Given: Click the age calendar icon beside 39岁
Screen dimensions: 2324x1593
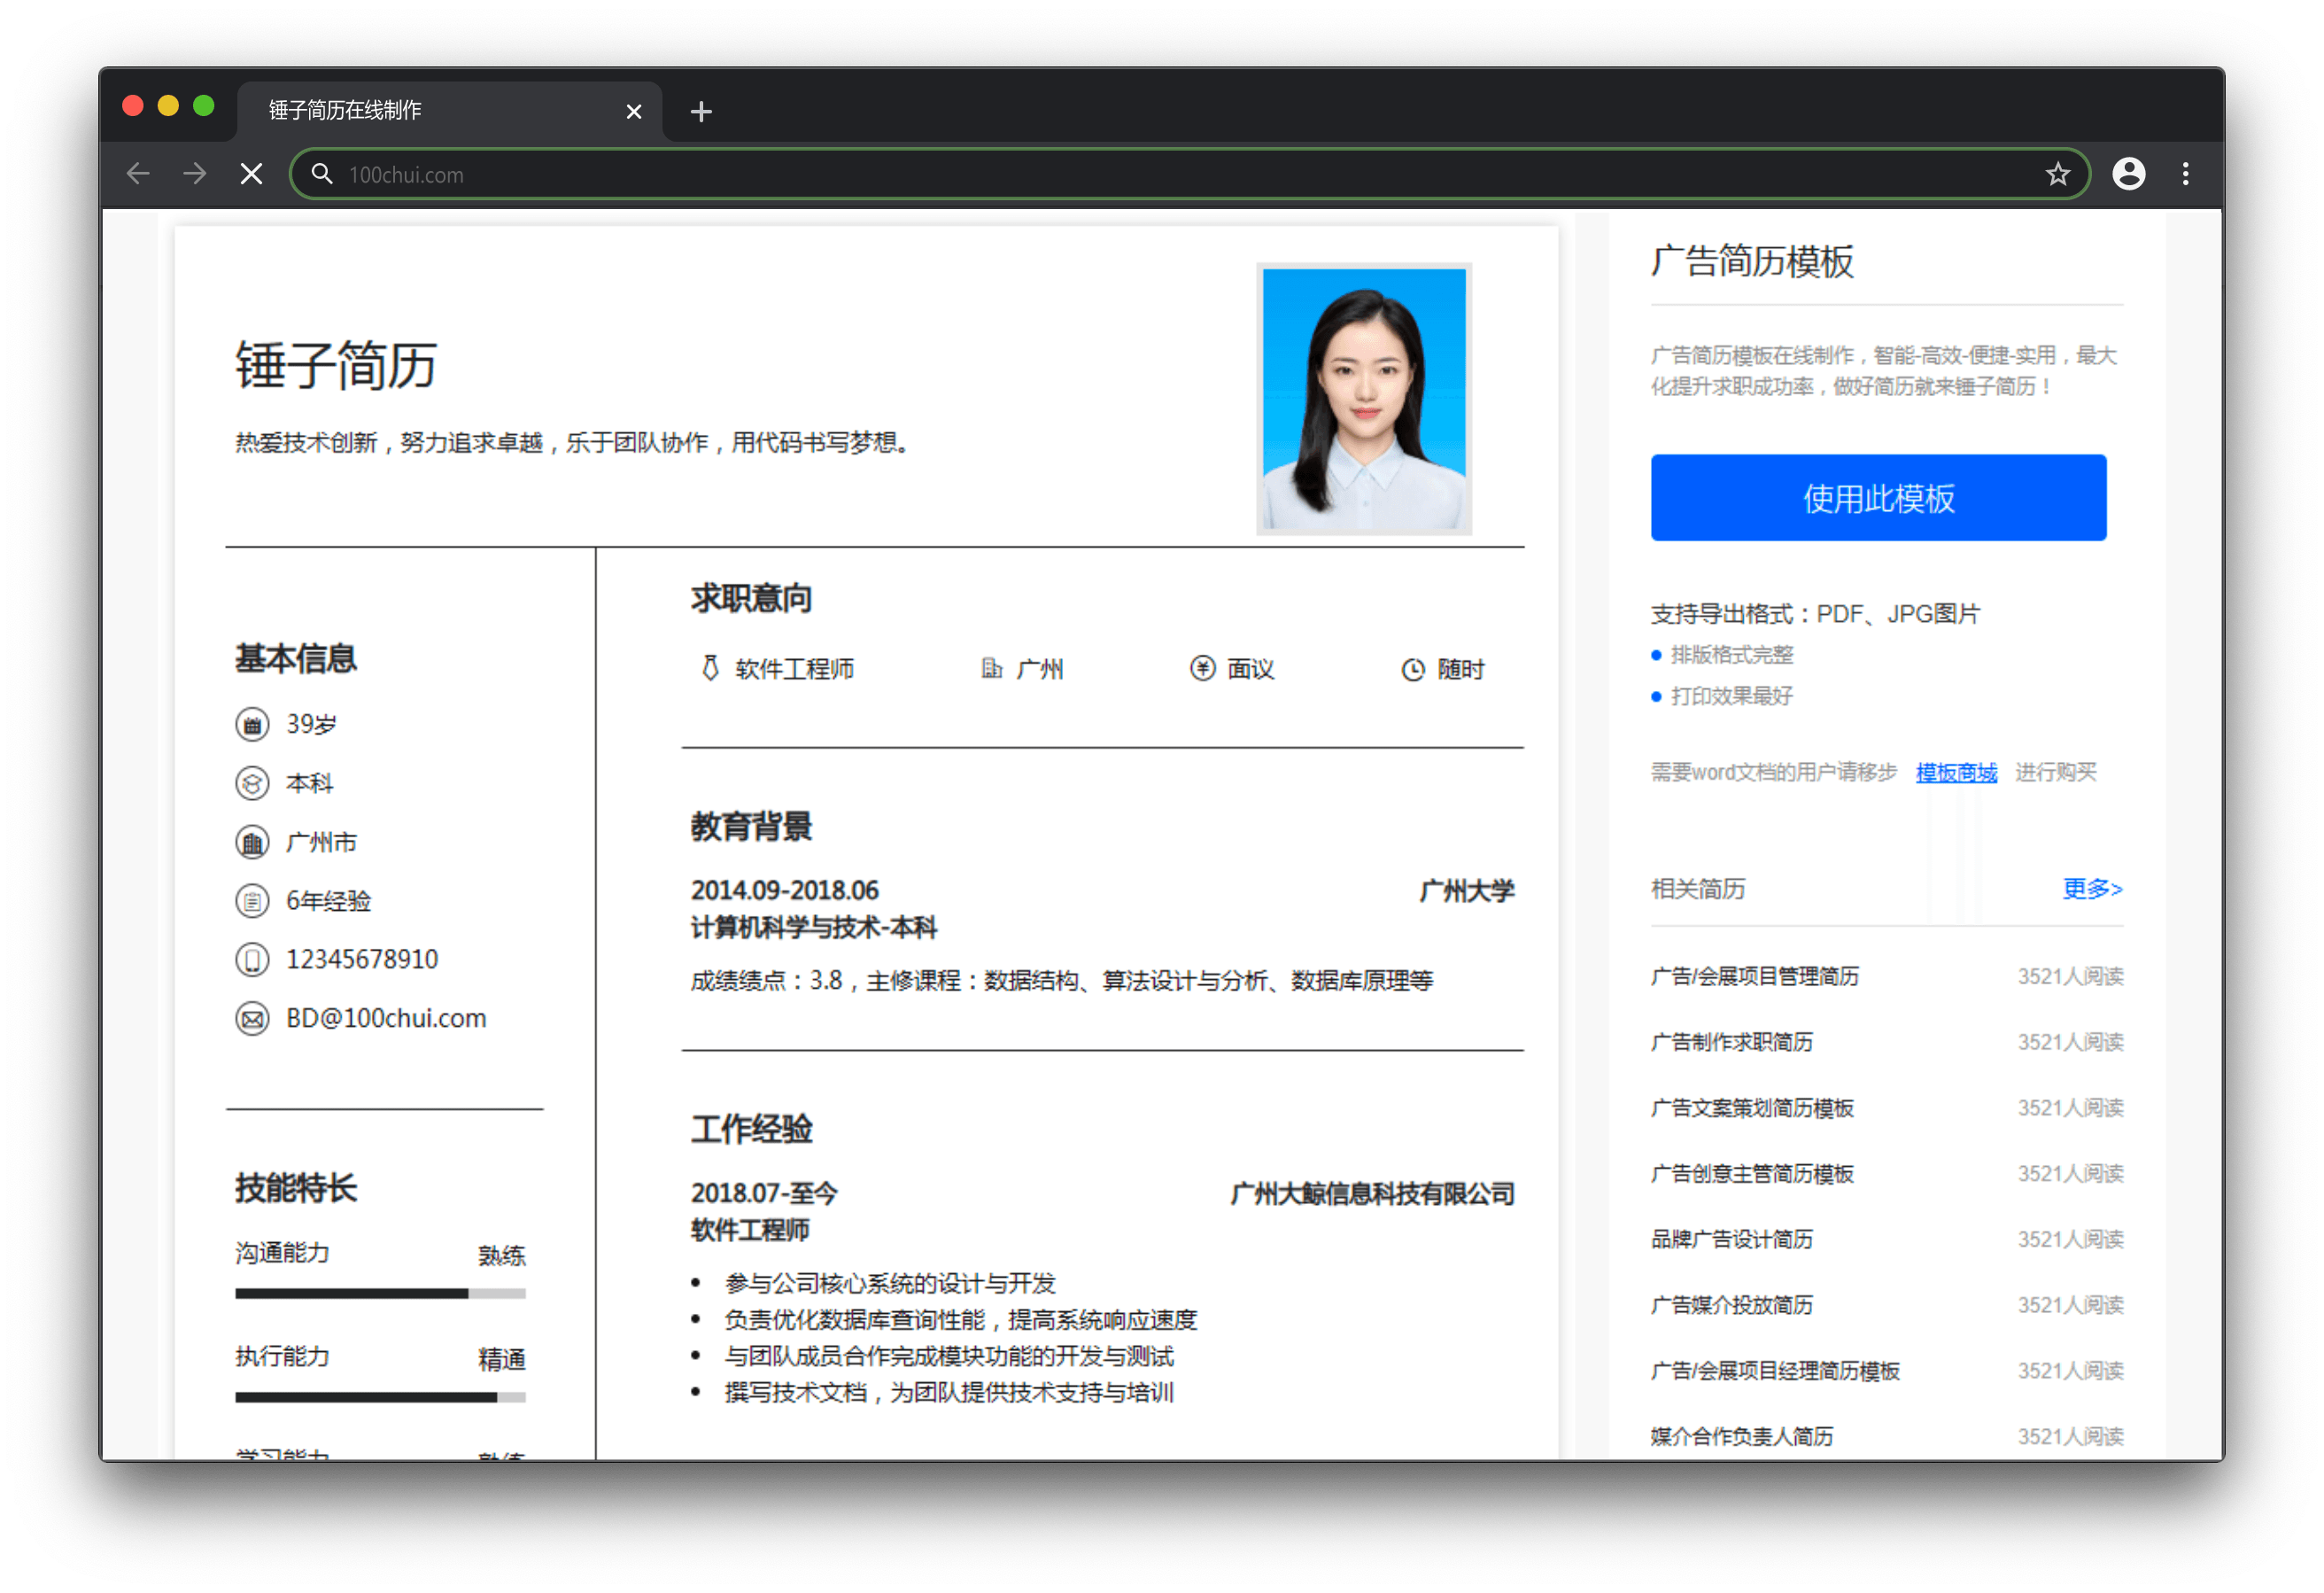Looking at the screenshot, I should tap(252, 725).
